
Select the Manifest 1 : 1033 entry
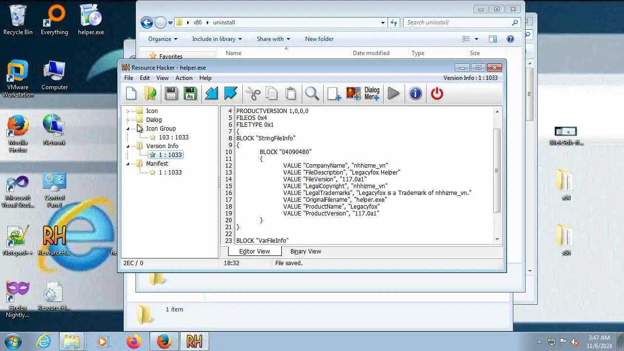[170, 173]
